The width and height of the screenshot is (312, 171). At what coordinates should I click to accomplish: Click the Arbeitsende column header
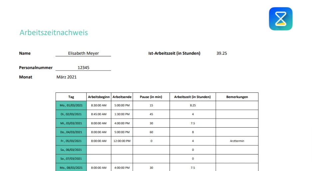click(x=122, y=97)
